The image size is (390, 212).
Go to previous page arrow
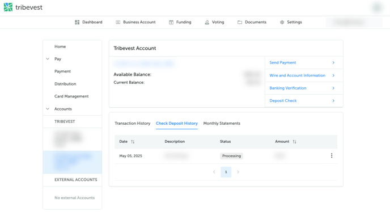point(214,172)
